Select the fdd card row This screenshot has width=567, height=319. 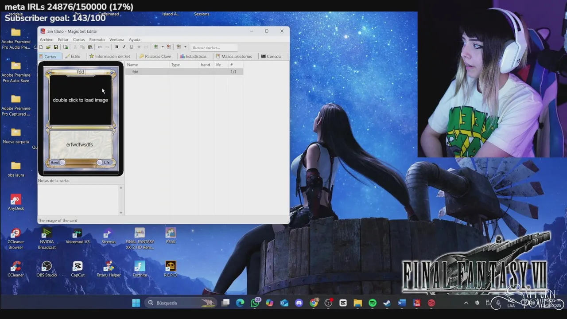pyautogui.click(x=184, y=72)
